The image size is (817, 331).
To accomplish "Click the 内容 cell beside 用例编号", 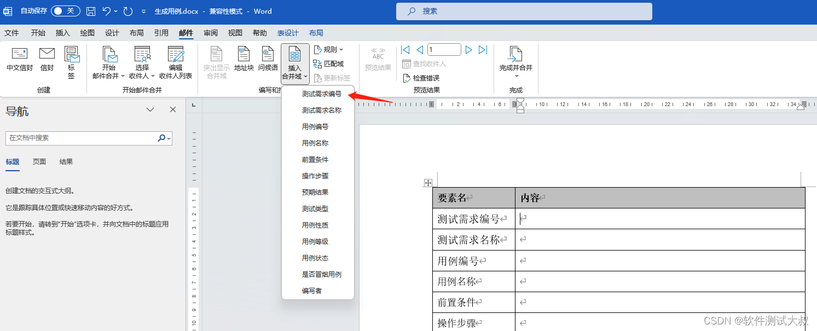I will pos(660,261).
